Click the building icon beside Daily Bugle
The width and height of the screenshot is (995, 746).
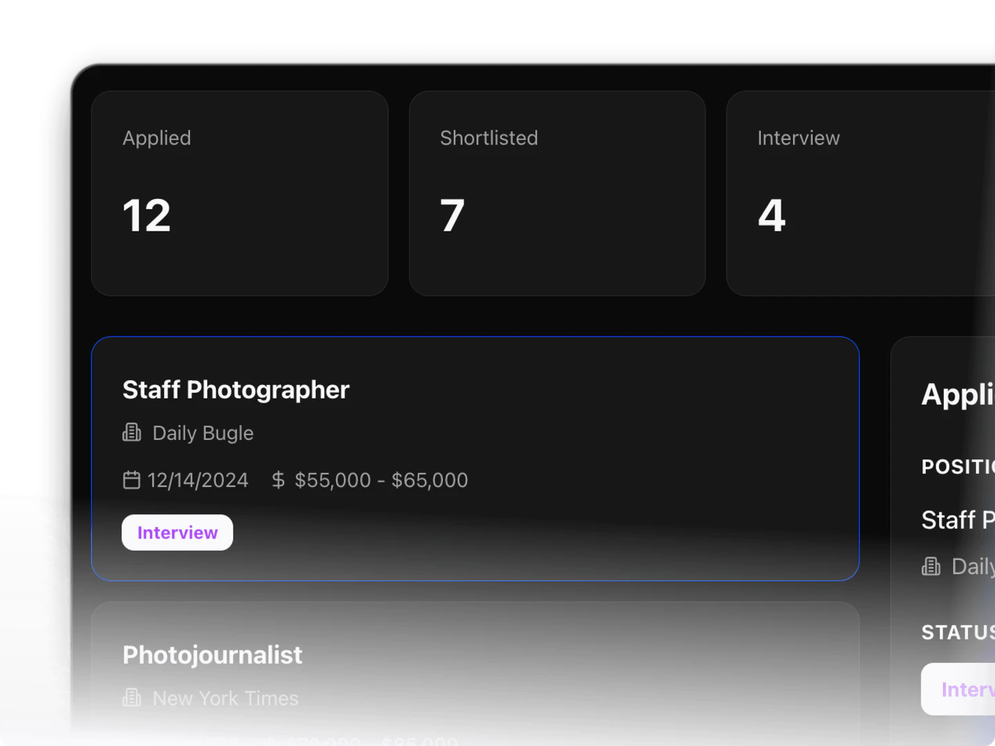pyautogui.click(x=132, y=432)
